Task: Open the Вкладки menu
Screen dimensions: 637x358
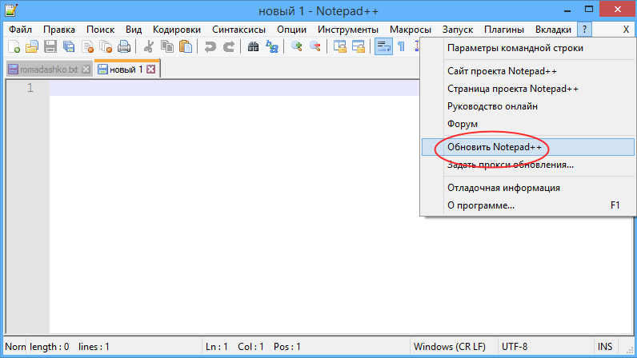Action: tap(553, 30)
